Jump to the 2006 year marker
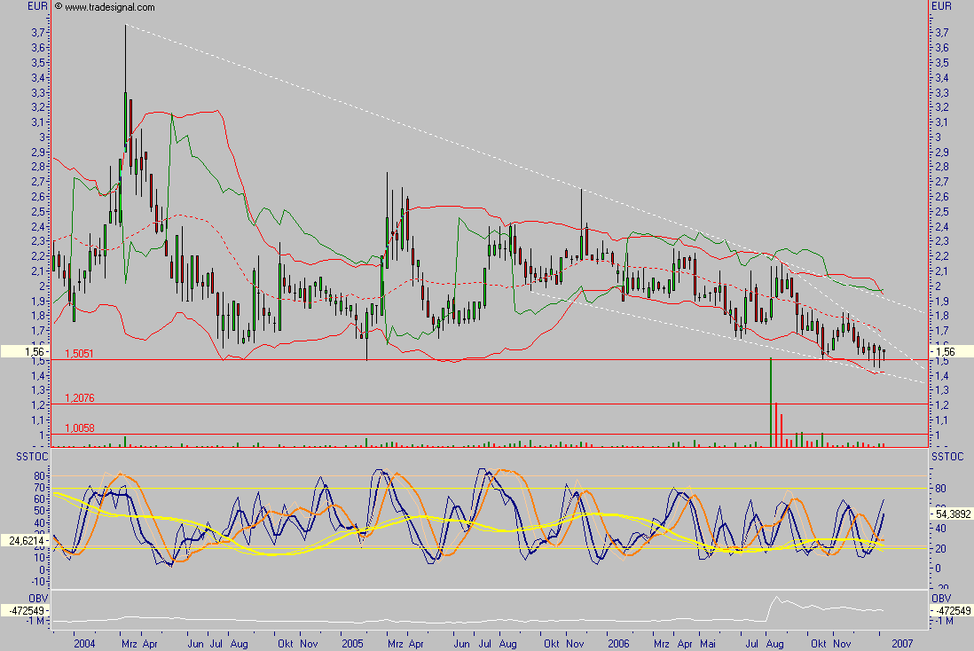The height and width of the screenshot is (651, 974). tap(618, 641)
